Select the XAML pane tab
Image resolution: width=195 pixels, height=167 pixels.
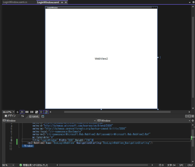pos(34,116)
